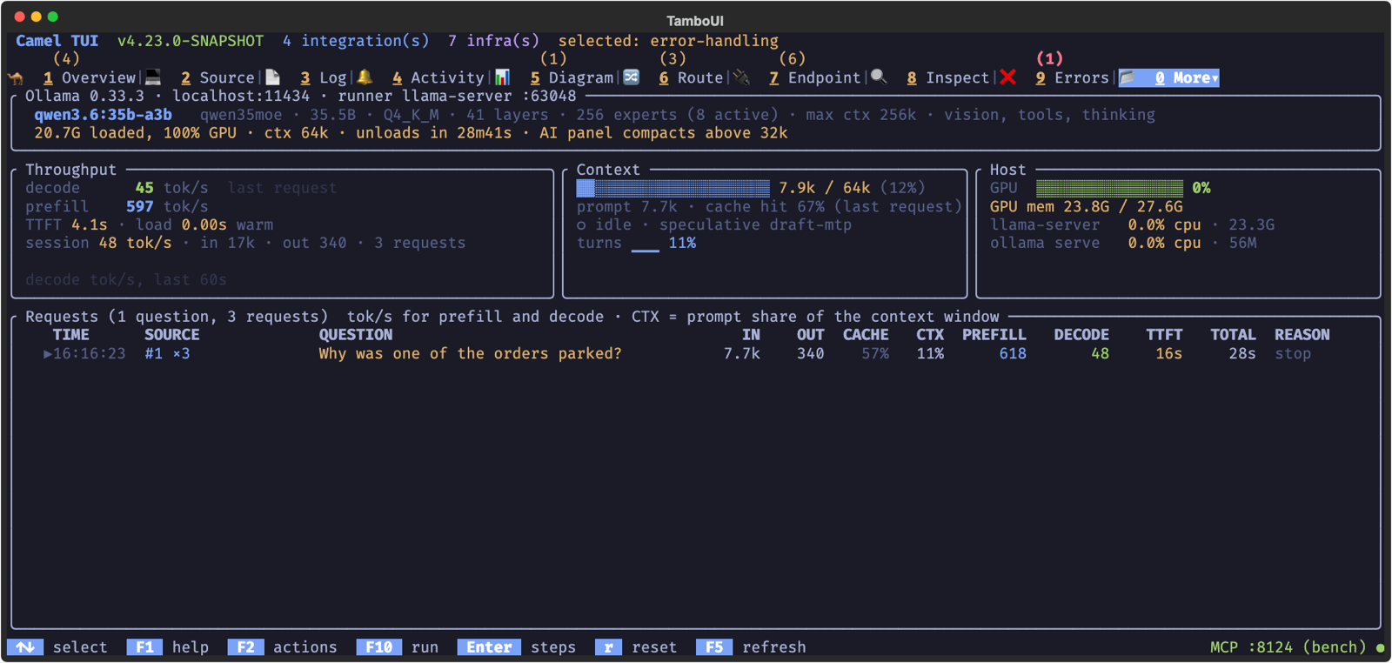Click the plug icon beside Endpoint

pyautogui.click(x=742, y=77)
